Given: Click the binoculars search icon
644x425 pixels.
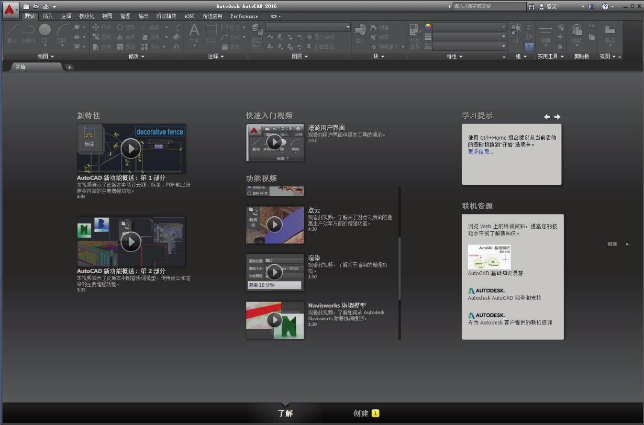Looking at the screenshot, I should [532, 6].
